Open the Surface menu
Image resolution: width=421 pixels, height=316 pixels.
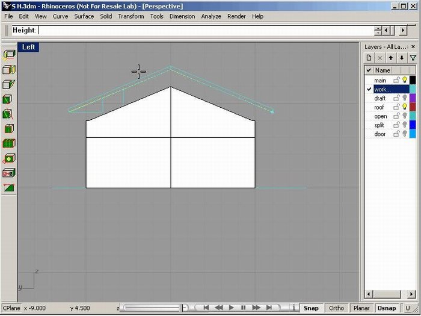tap(84, 16)
